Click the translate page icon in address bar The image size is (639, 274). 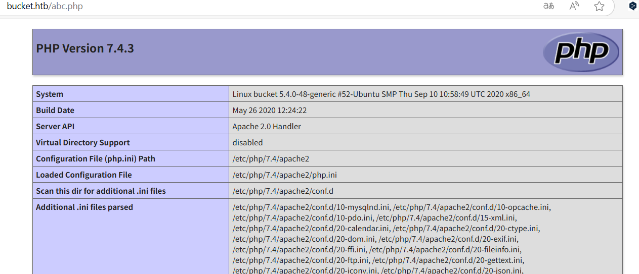pyautogui.click(x=548, y=6)
